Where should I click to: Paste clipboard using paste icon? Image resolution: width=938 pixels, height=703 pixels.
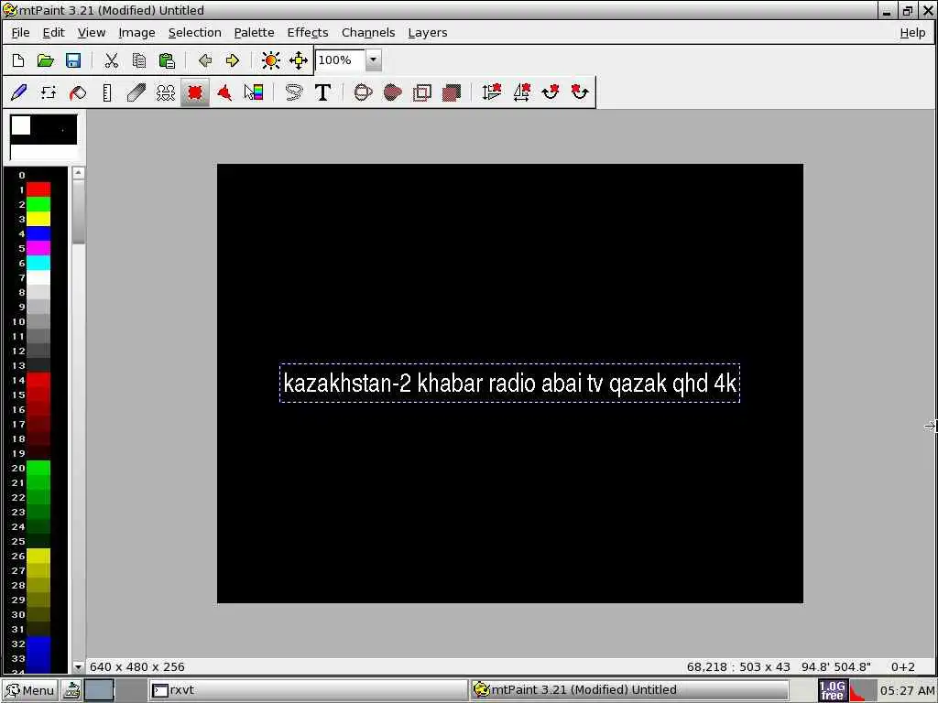point(167,60)
